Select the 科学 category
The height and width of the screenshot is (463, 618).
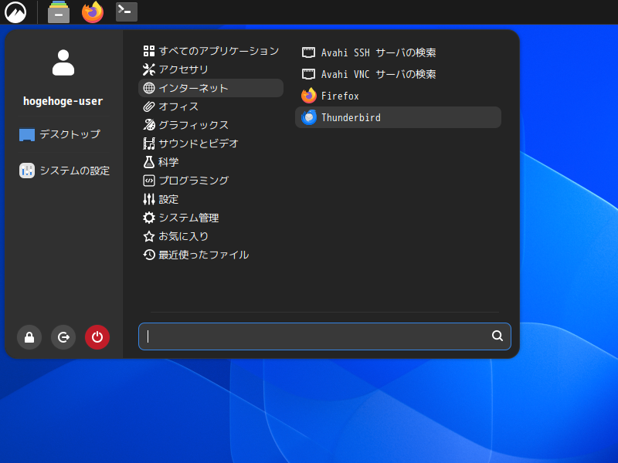(x=211, y=162)
